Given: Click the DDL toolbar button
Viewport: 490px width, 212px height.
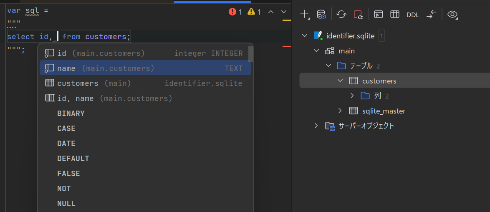Looking at the screenshot, I should click(412, 15).
